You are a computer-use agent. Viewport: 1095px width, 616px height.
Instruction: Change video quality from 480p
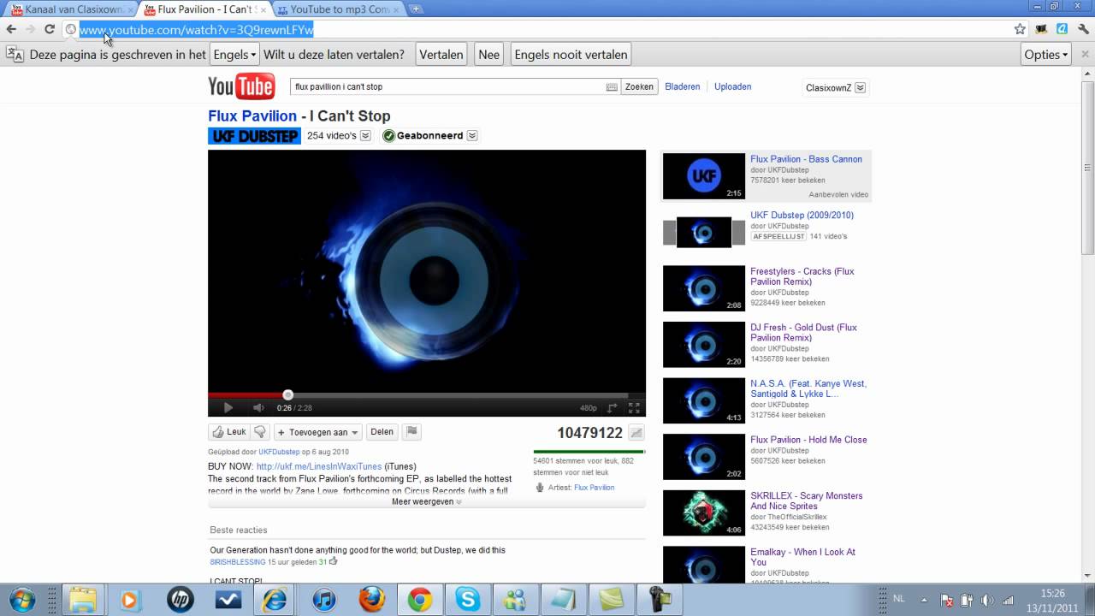pos(589,408)
